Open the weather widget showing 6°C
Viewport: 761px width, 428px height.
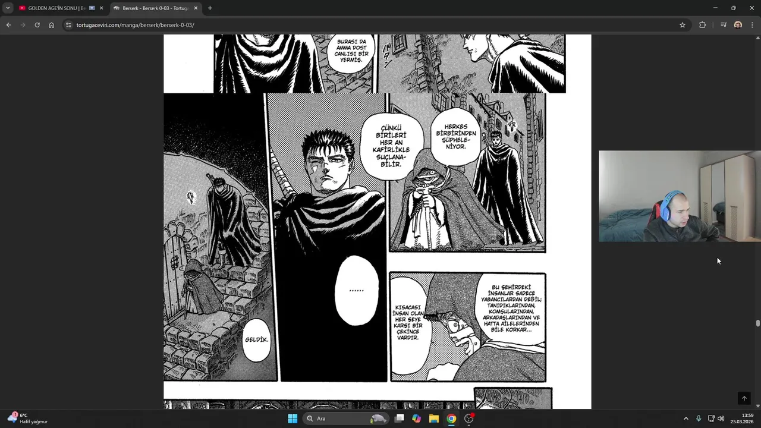coord(27,418)
